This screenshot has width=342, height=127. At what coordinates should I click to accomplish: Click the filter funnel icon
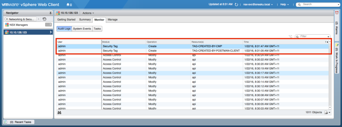click(290, 37)
